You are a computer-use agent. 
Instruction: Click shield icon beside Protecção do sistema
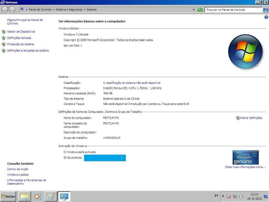coord(4,44)
